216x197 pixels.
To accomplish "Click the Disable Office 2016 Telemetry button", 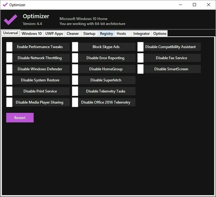I will point(107,102).
